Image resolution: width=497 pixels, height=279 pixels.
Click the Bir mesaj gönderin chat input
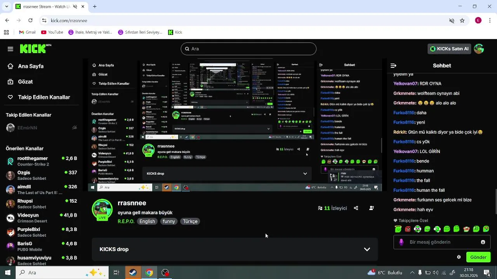442,242
